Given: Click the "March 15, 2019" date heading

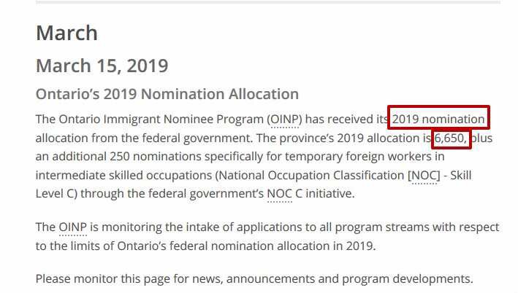Looking at the screenshot, I should 102,66.
